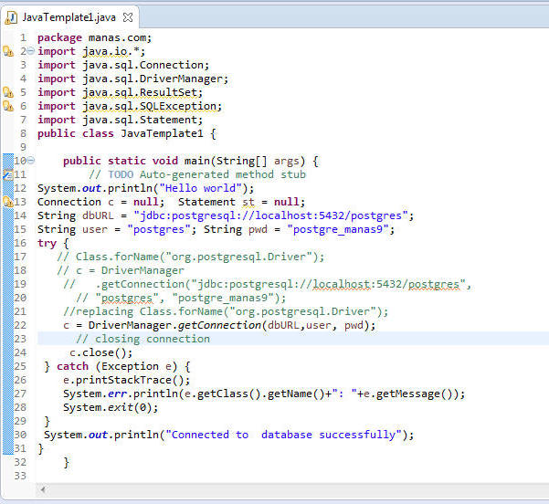The width and height of the screenshot is (549, 504).
Task: Click the 'Hello world' println statement
Action: click(145, 188)
